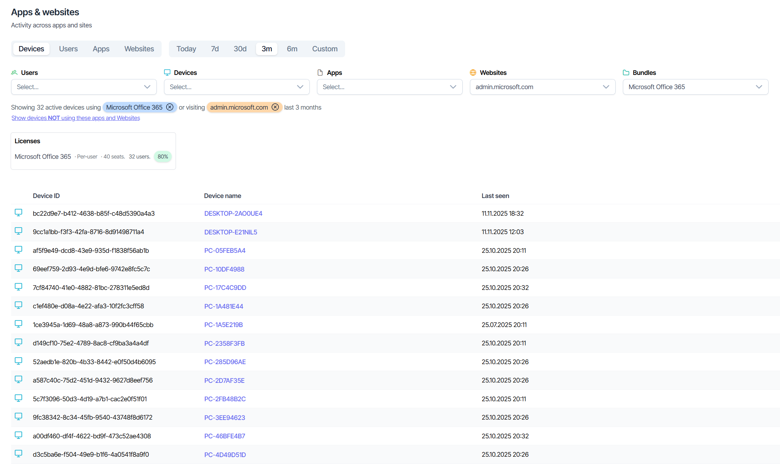
Task: Click monitor icon for PC-3EE94623 row
Action: 18,416
